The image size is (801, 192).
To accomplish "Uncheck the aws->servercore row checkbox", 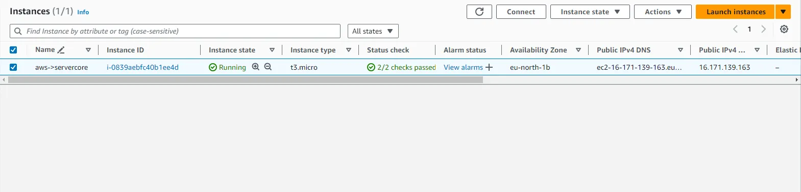I will [13, 67].
